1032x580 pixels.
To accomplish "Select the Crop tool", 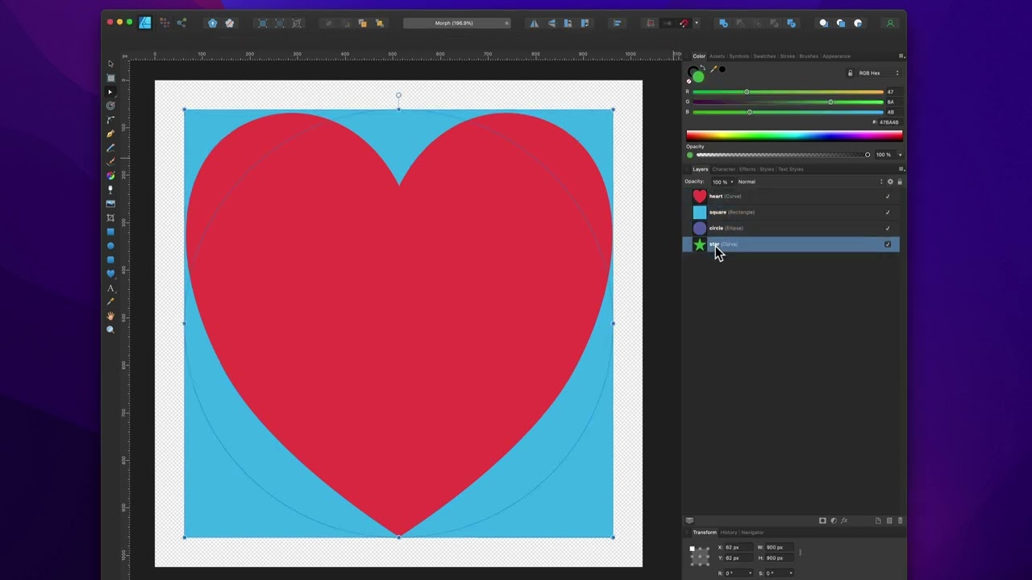I will [110, 218].
